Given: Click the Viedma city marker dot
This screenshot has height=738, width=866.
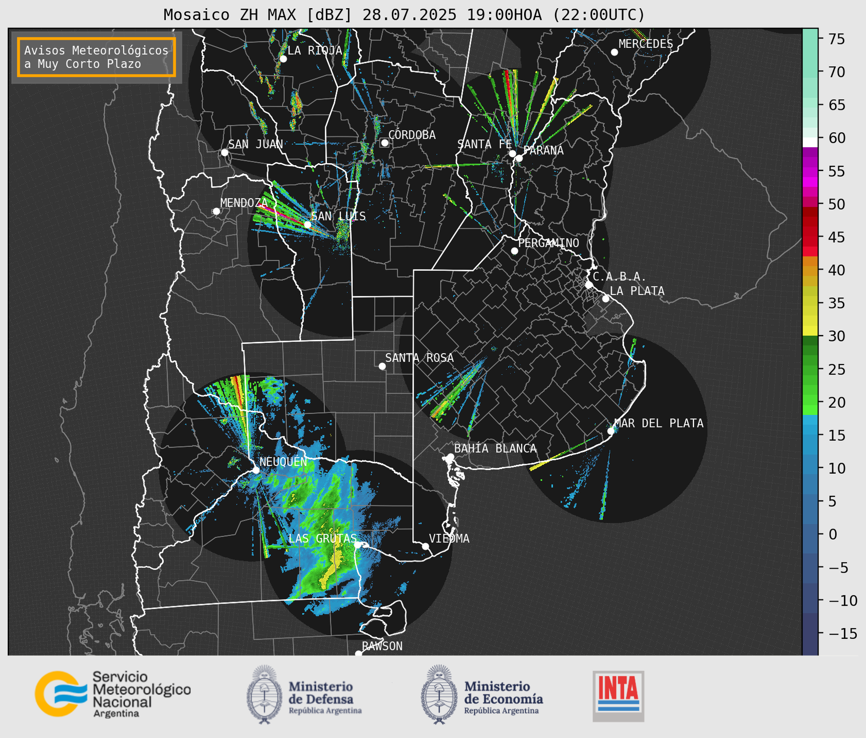Looking at the screenshot, I should click(x=426, y=546).
